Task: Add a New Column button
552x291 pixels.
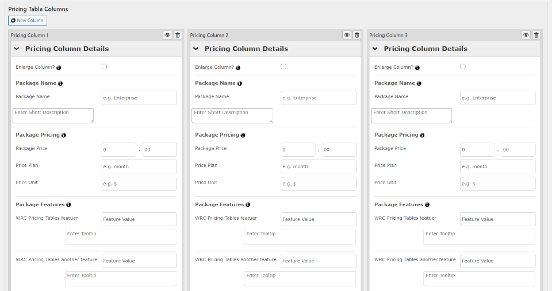Action: (28, 21)
